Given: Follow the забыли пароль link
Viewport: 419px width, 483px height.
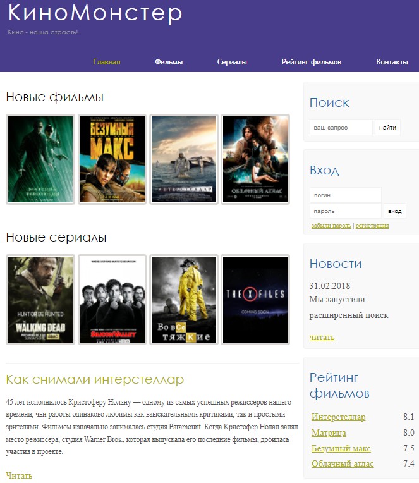Looking at the screenshot, I should pos(331,226).
